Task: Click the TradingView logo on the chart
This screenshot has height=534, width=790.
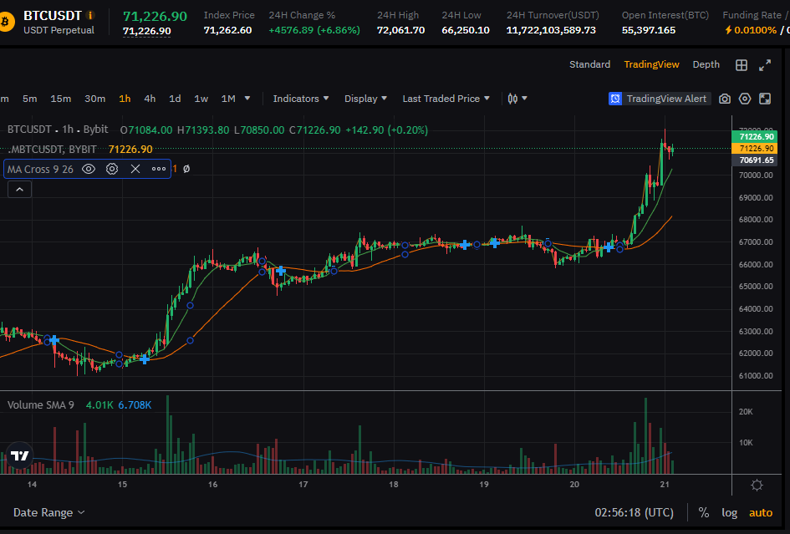Action: tap(20, 456)
